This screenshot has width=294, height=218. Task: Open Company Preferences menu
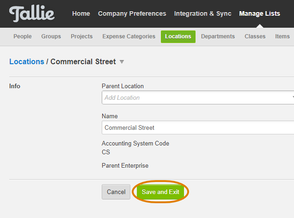point(132,13)
